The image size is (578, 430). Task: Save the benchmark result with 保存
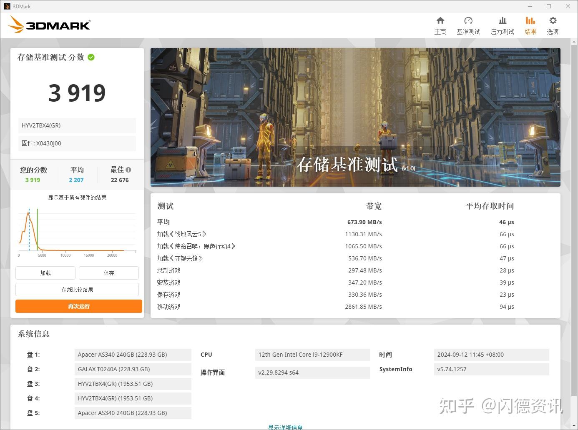click(x=108, y=273)
